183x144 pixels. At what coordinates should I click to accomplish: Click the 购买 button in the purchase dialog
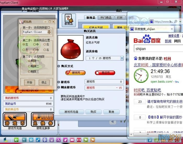point(93,112)
